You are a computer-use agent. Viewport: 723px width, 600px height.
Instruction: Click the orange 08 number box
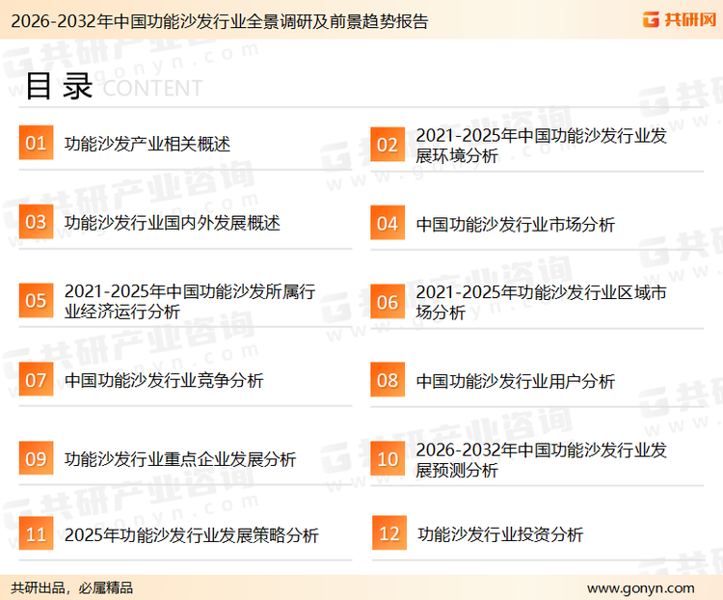pos(388,380)
